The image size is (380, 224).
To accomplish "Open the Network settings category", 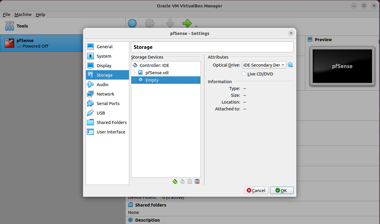I will click(107, 94).
